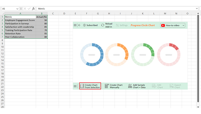Expand the Name Box dropdown

(17, 9)
